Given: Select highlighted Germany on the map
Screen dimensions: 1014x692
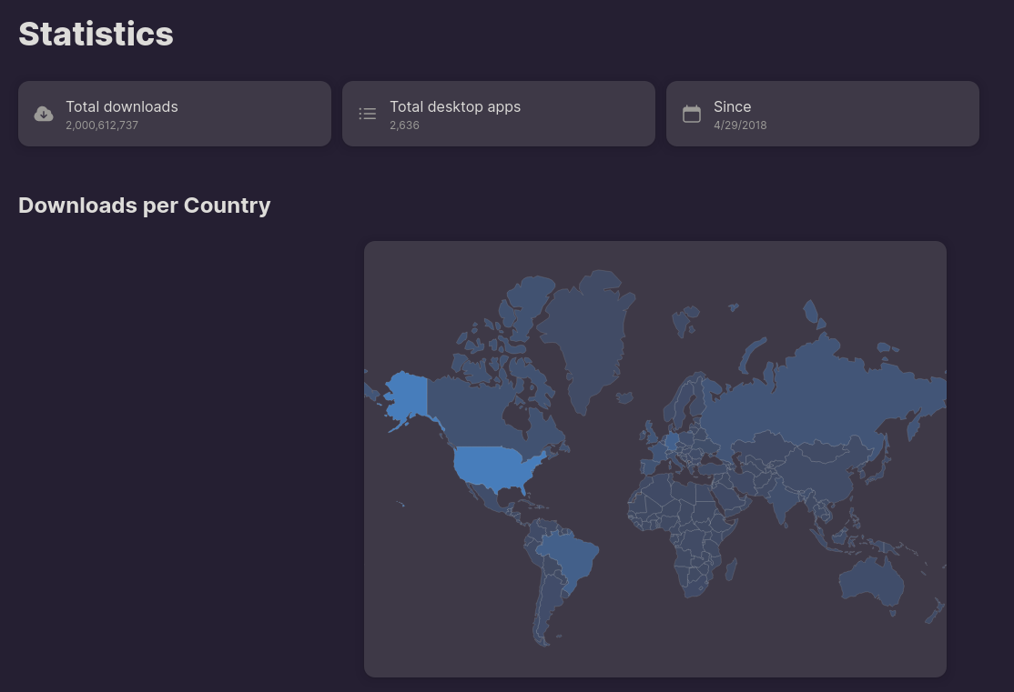Looking at the screenshot, I should tap(672, 441).
